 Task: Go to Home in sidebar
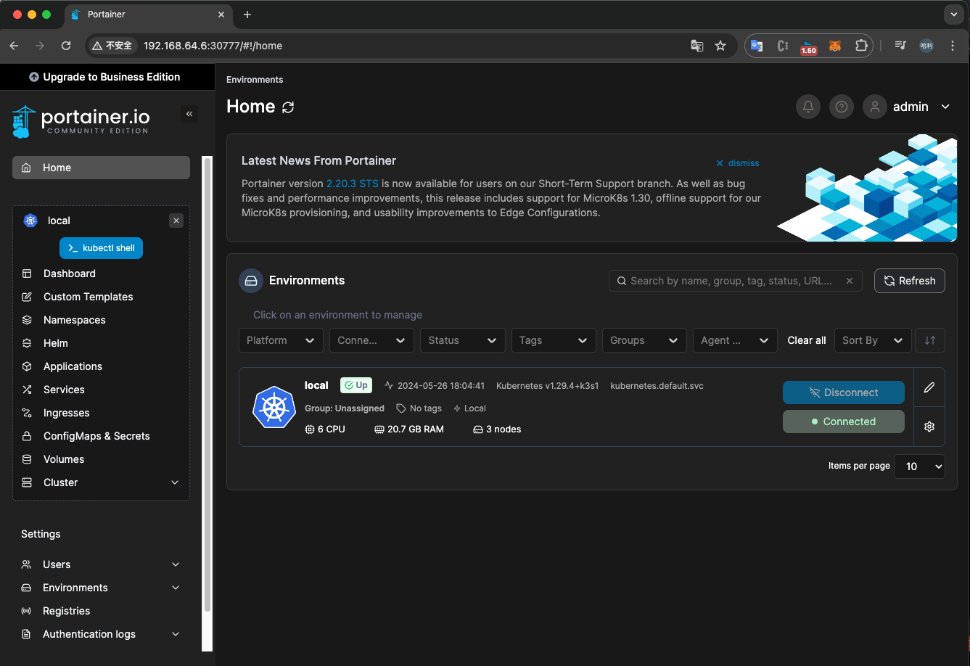[101, 168]
